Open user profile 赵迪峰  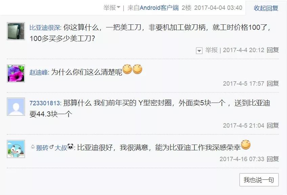pos(39,72)
